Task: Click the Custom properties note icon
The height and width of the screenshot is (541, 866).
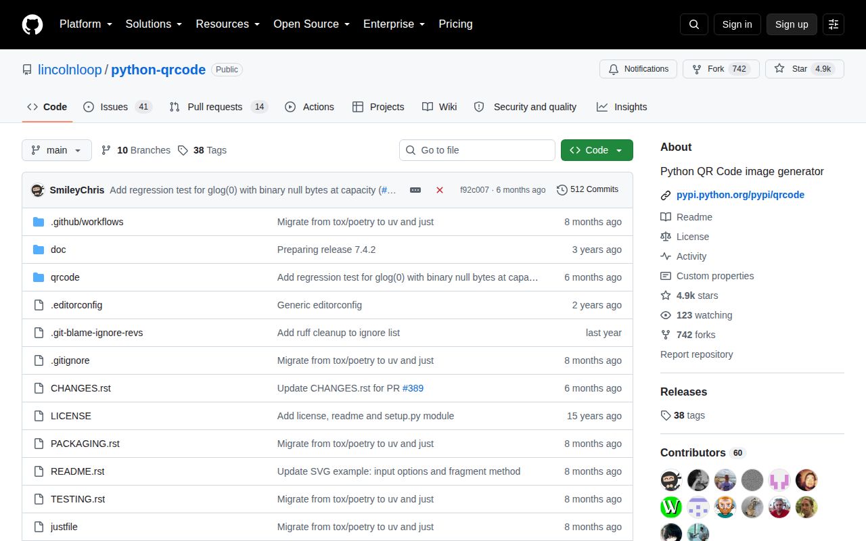Action: pos(666,276)
